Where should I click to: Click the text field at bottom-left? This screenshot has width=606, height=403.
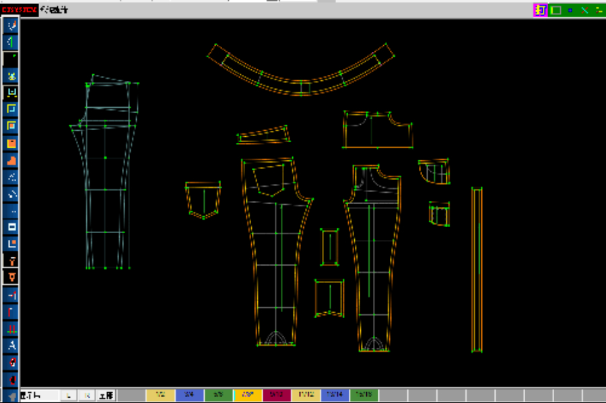click(x=39, y=396)
